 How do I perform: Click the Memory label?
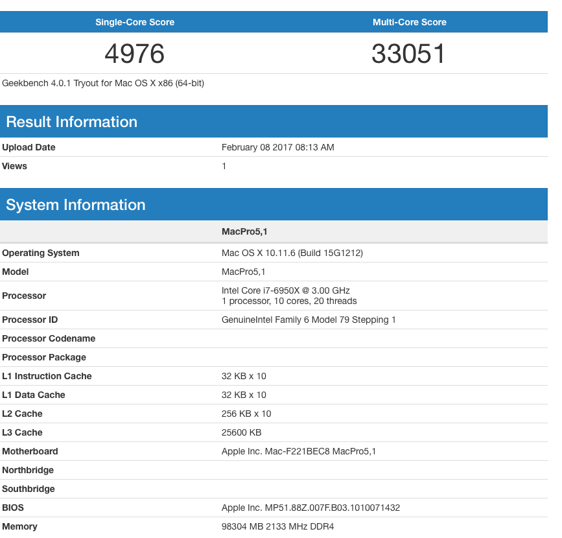point(19,526)
